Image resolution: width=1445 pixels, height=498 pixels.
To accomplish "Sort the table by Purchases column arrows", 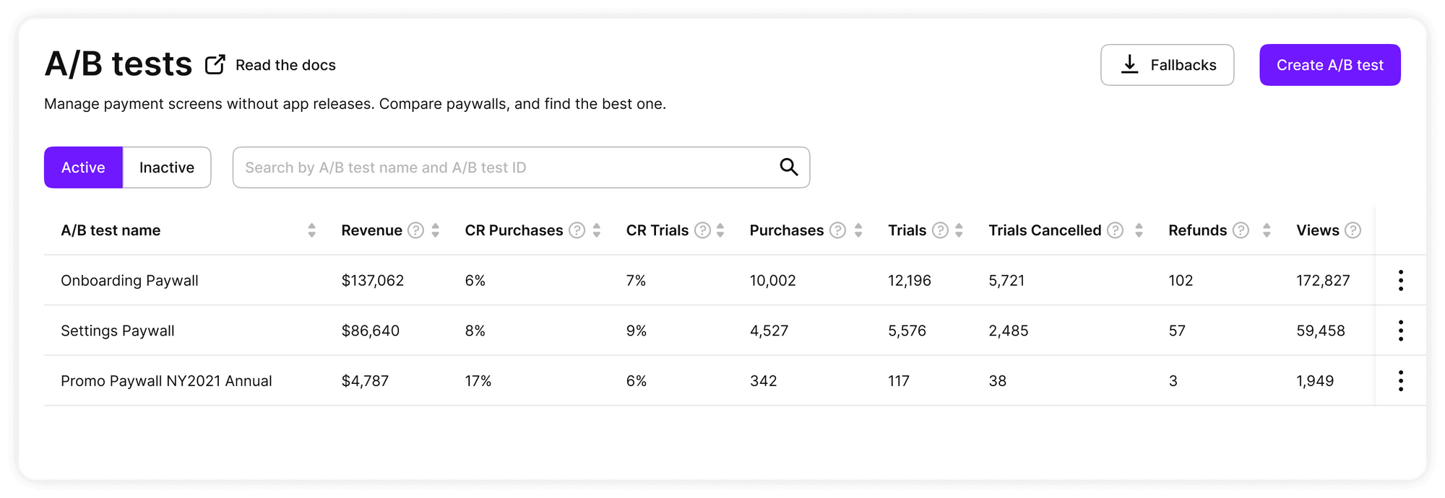I will (858, 230).
